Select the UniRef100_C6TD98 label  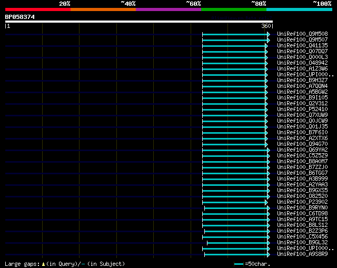point(302,214)
